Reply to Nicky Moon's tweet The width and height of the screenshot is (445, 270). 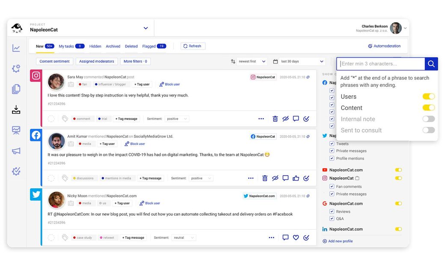point(285,238)
